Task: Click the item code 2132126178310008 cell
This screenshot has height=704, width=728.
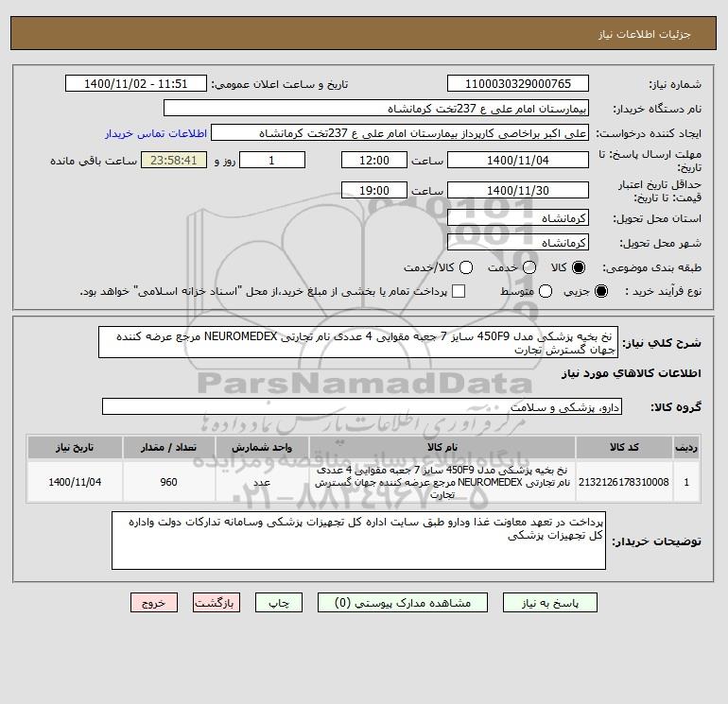Action: (x=624, y=482)
